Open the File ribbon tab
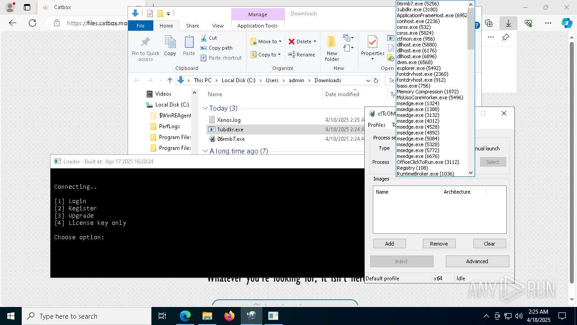The width and height of the screenshot is (577, 325). tap(141, 26)
